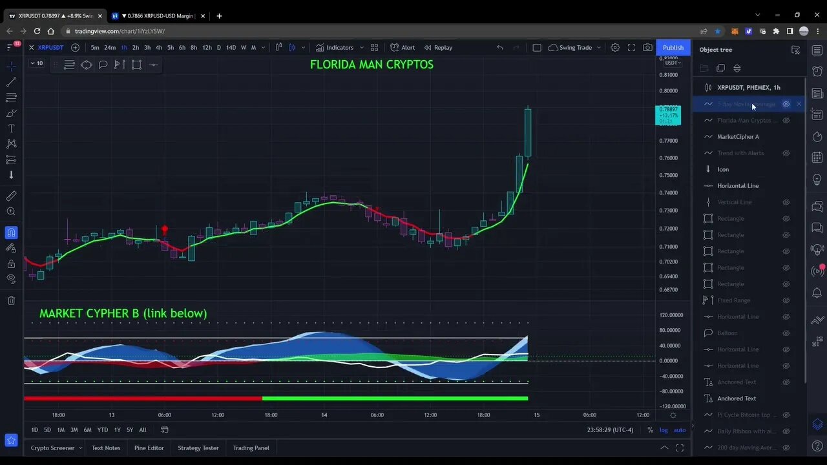Create an Alert from the top toolbar
Image resolution: width=827 pixels, height=465 pixels.
(403, 47)
